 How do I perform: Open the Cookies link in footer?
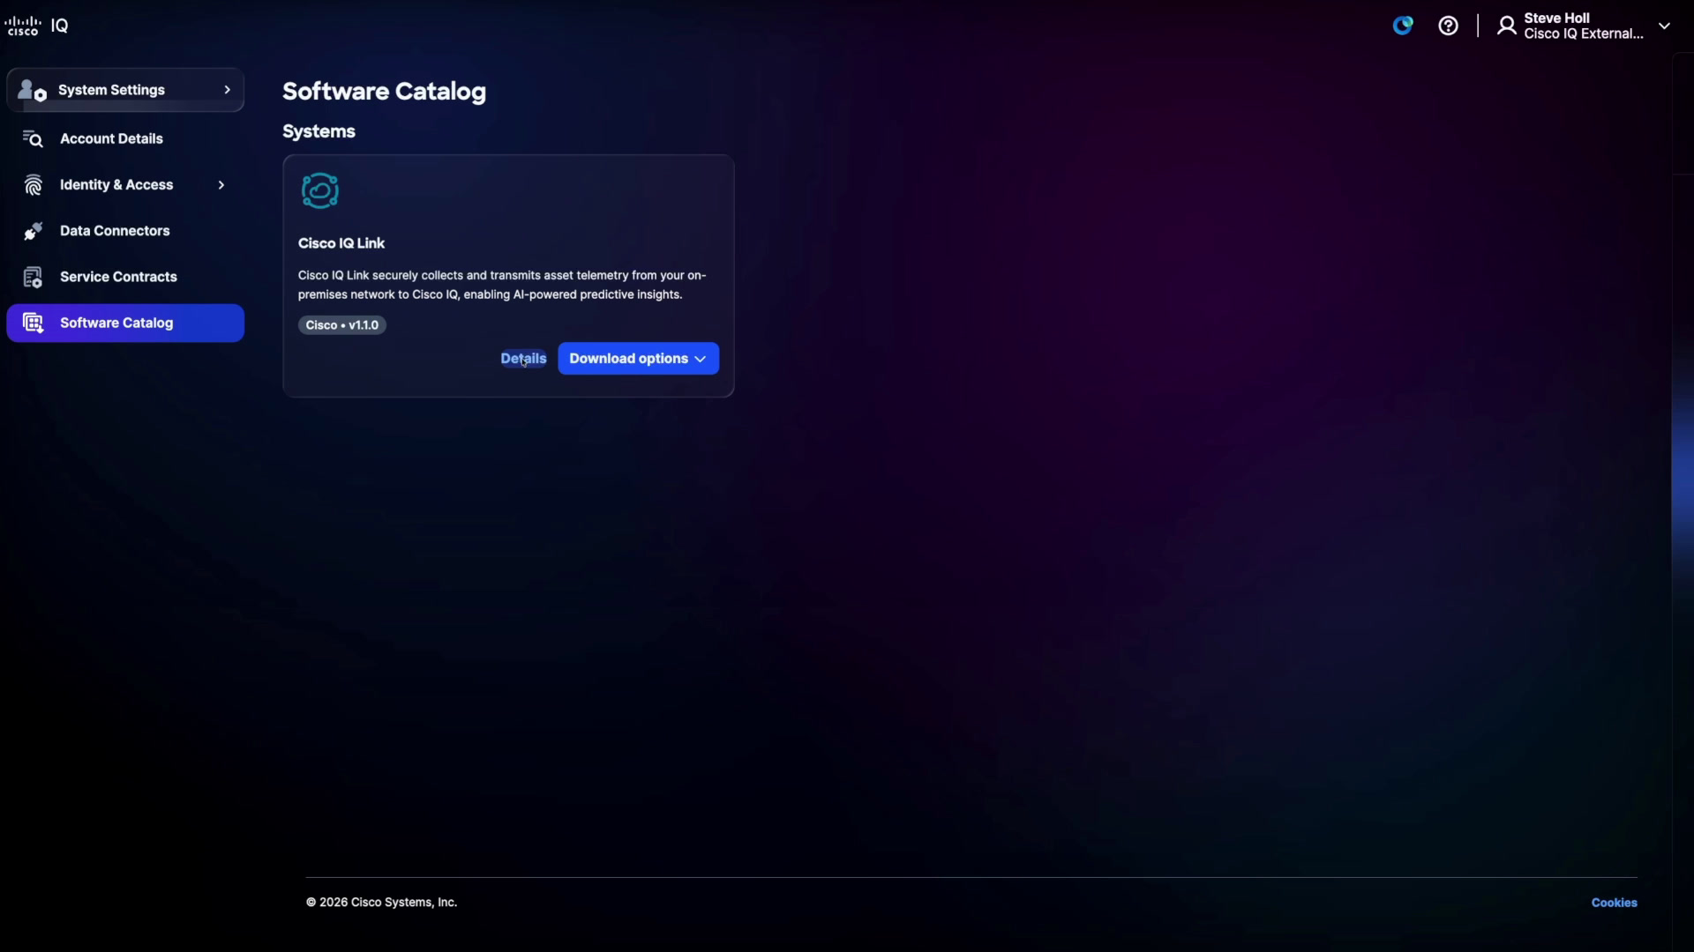click(x=1614, y=903)
